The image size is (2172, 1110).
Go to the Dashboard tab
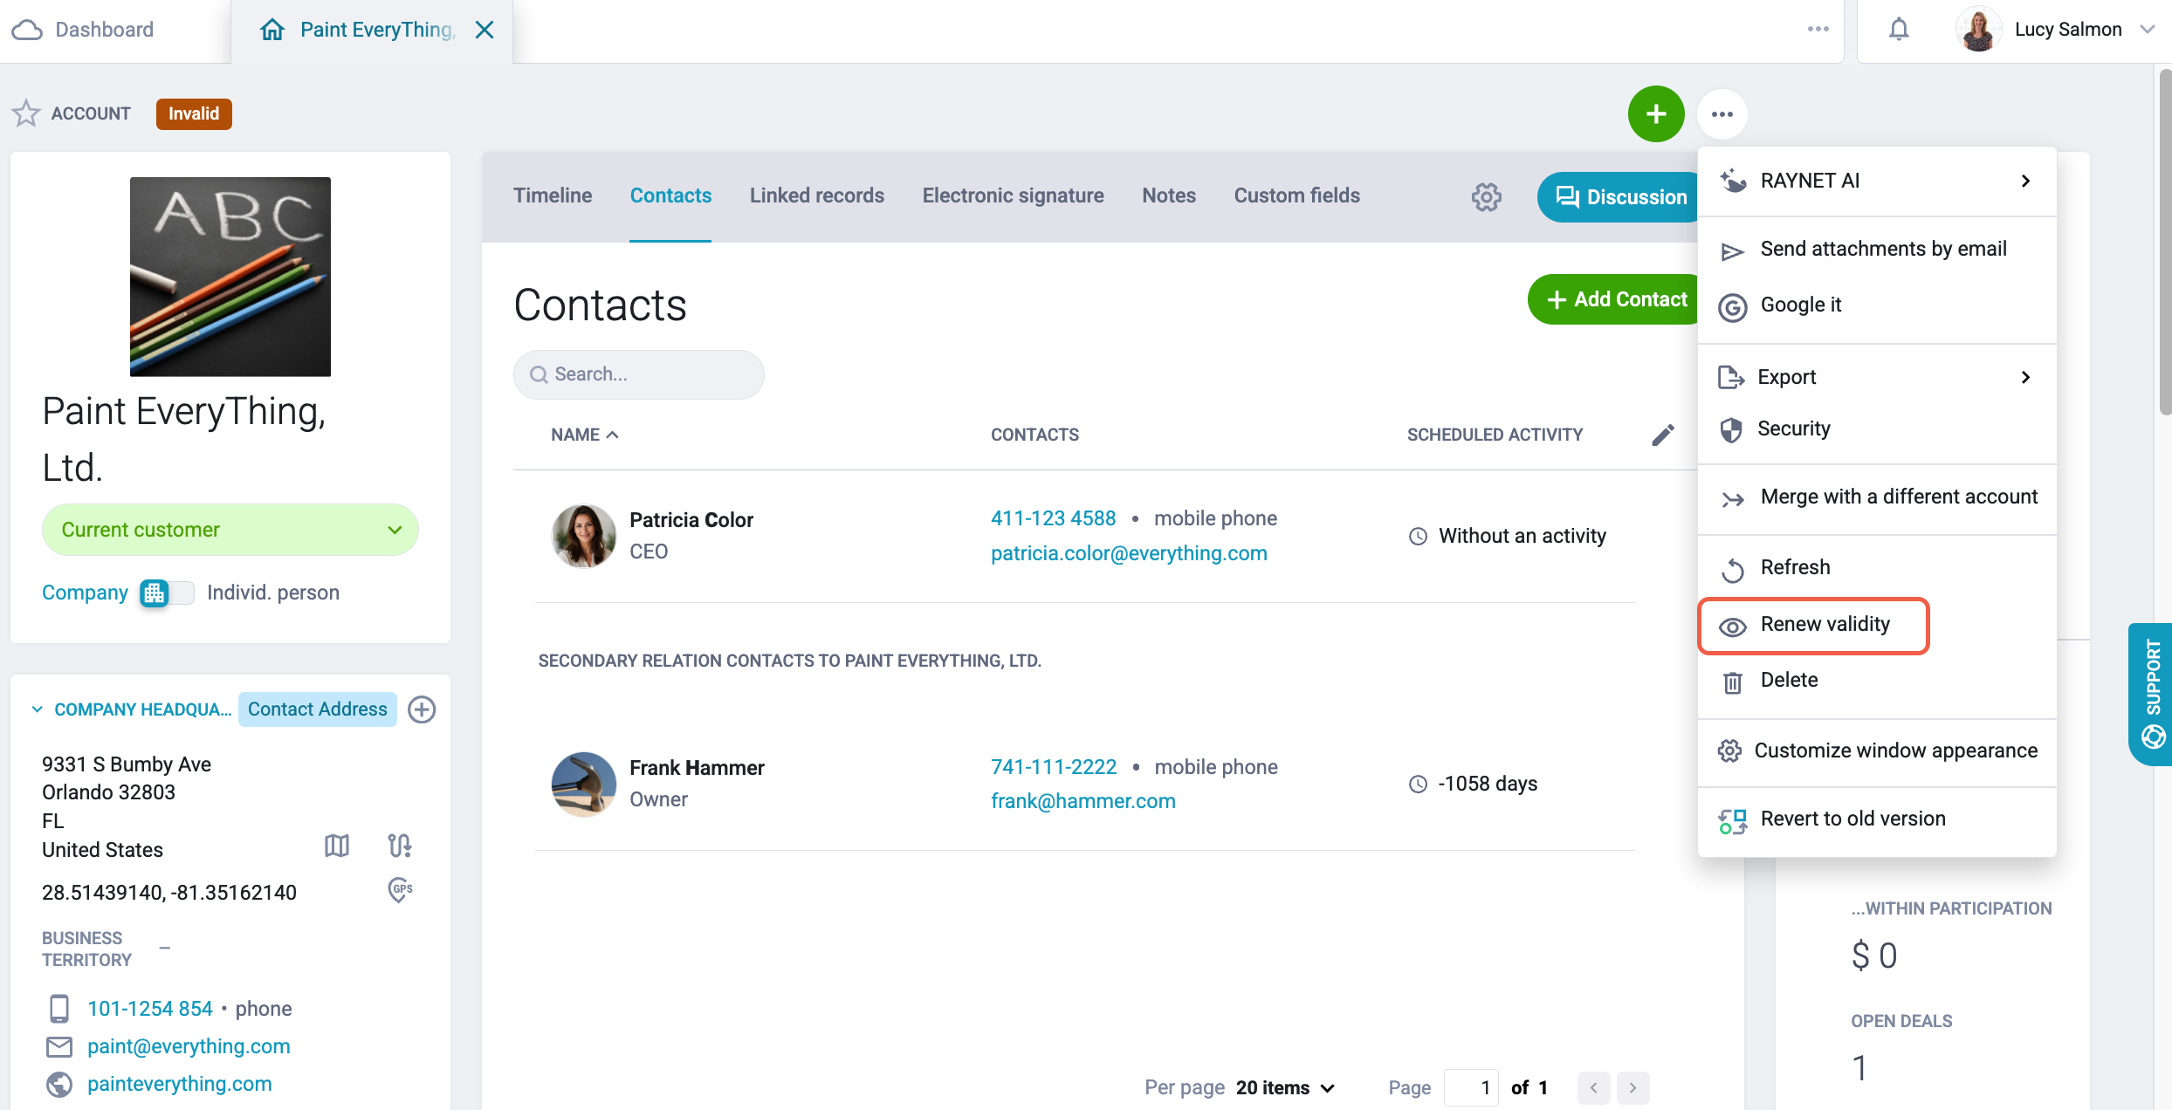(x=83, y=30)
